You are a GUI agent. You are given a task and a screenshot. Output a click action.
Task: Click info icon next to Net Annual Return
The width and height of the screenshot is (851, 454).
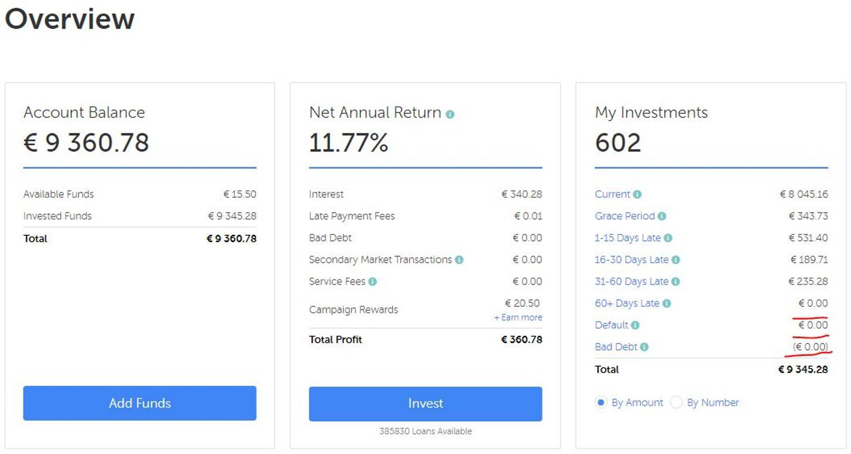[x=450, y=114]
